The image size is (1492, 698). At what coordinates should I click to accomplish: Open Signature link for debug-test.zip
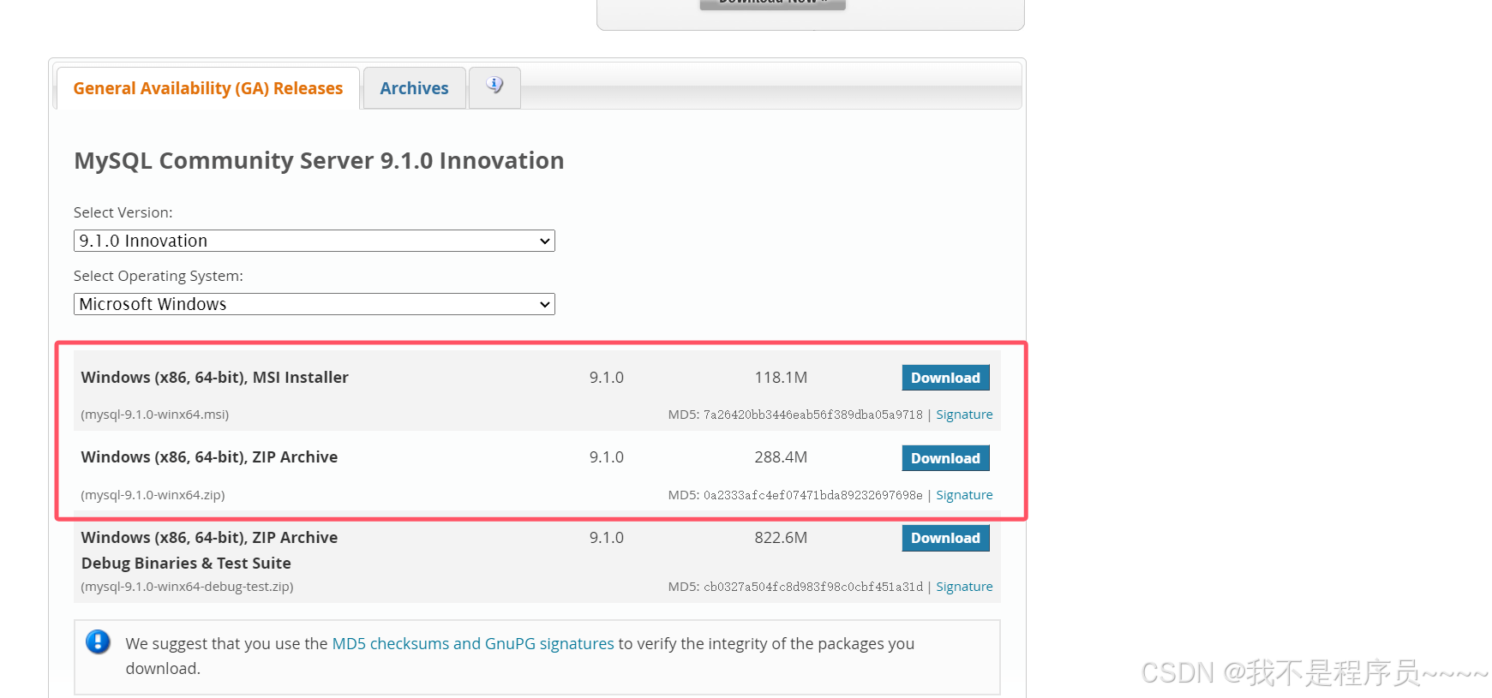964,587
